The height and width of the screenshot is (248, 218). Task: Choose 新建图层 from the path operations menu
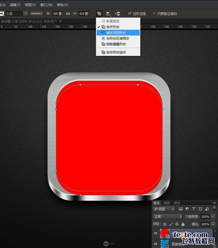[x=118, y=21]
